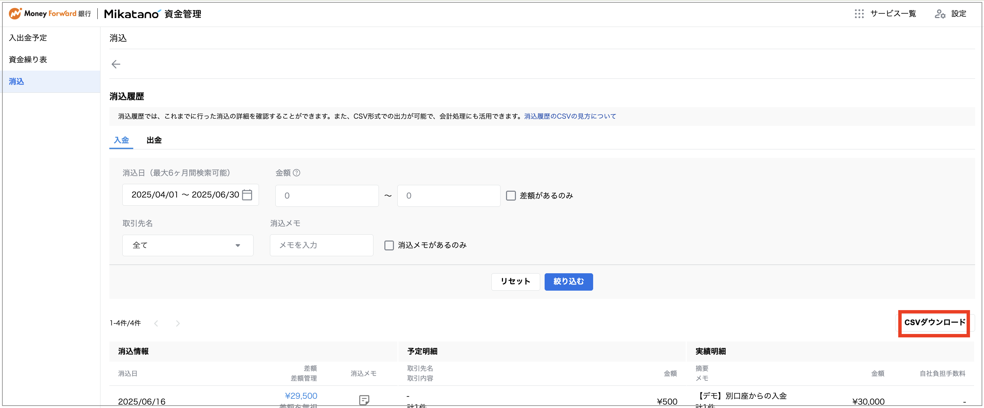Screen dimensions: 984x408
Task: Go back with the left arrow icon
Action: pyautogui.click(x=116, y=64)
